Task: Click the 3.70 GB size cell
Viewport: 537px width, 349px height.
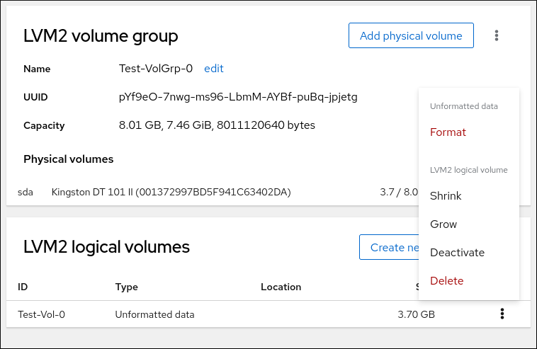Action: coord(416,314)
